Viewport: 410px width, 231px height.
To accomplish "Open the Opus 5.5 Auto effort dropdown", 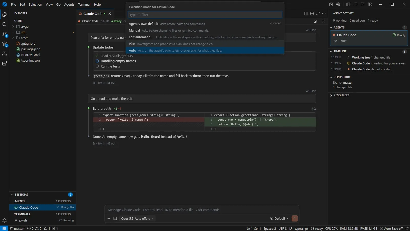I will click(137, 218).
